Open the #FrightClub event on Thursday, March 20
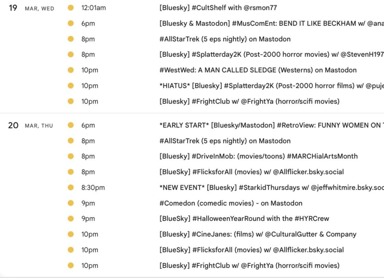 pos(249,265)
